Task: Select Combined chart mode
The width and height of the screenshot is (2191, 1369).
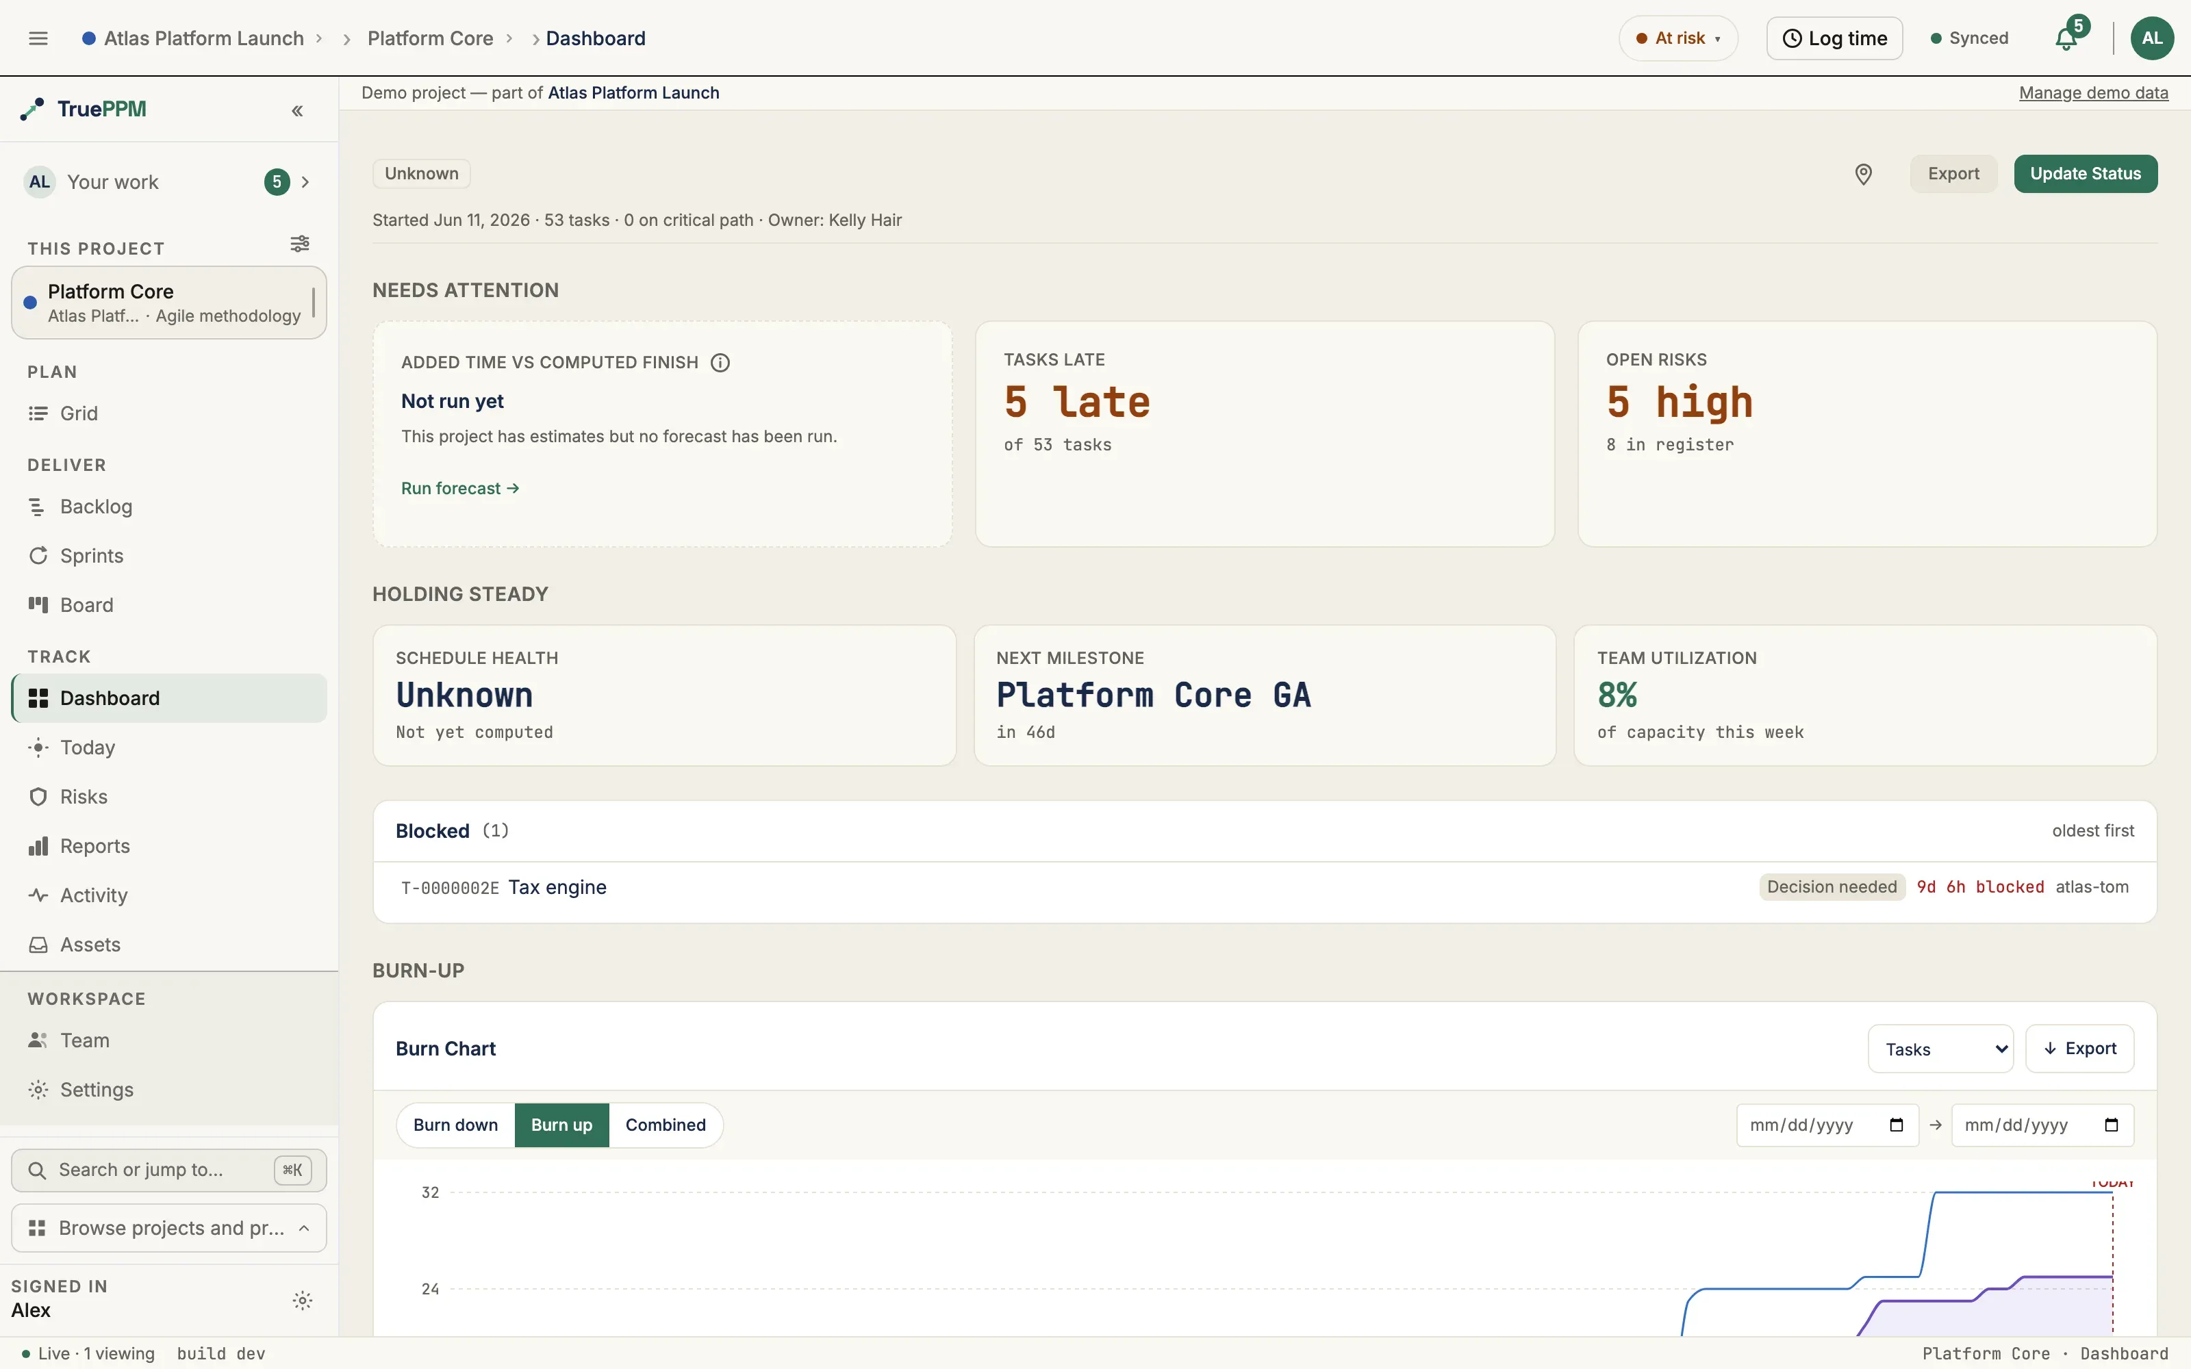Action: coord(666,1125)
